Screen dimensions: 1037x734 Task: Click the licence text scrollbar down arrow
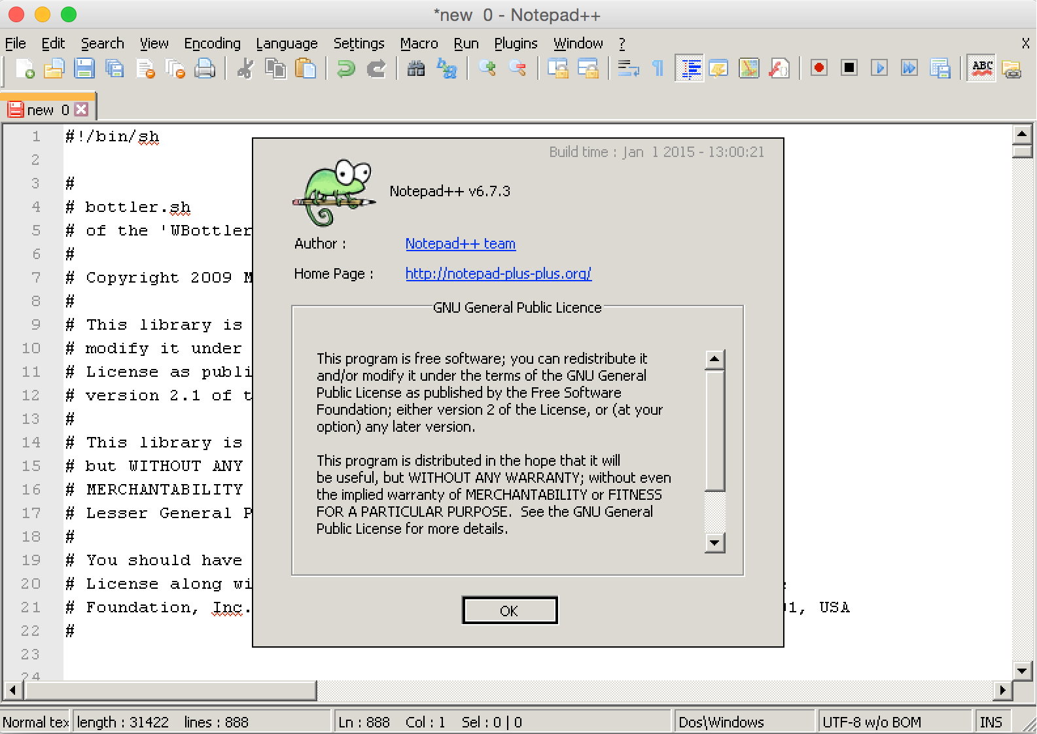click(x=714, y=543)
